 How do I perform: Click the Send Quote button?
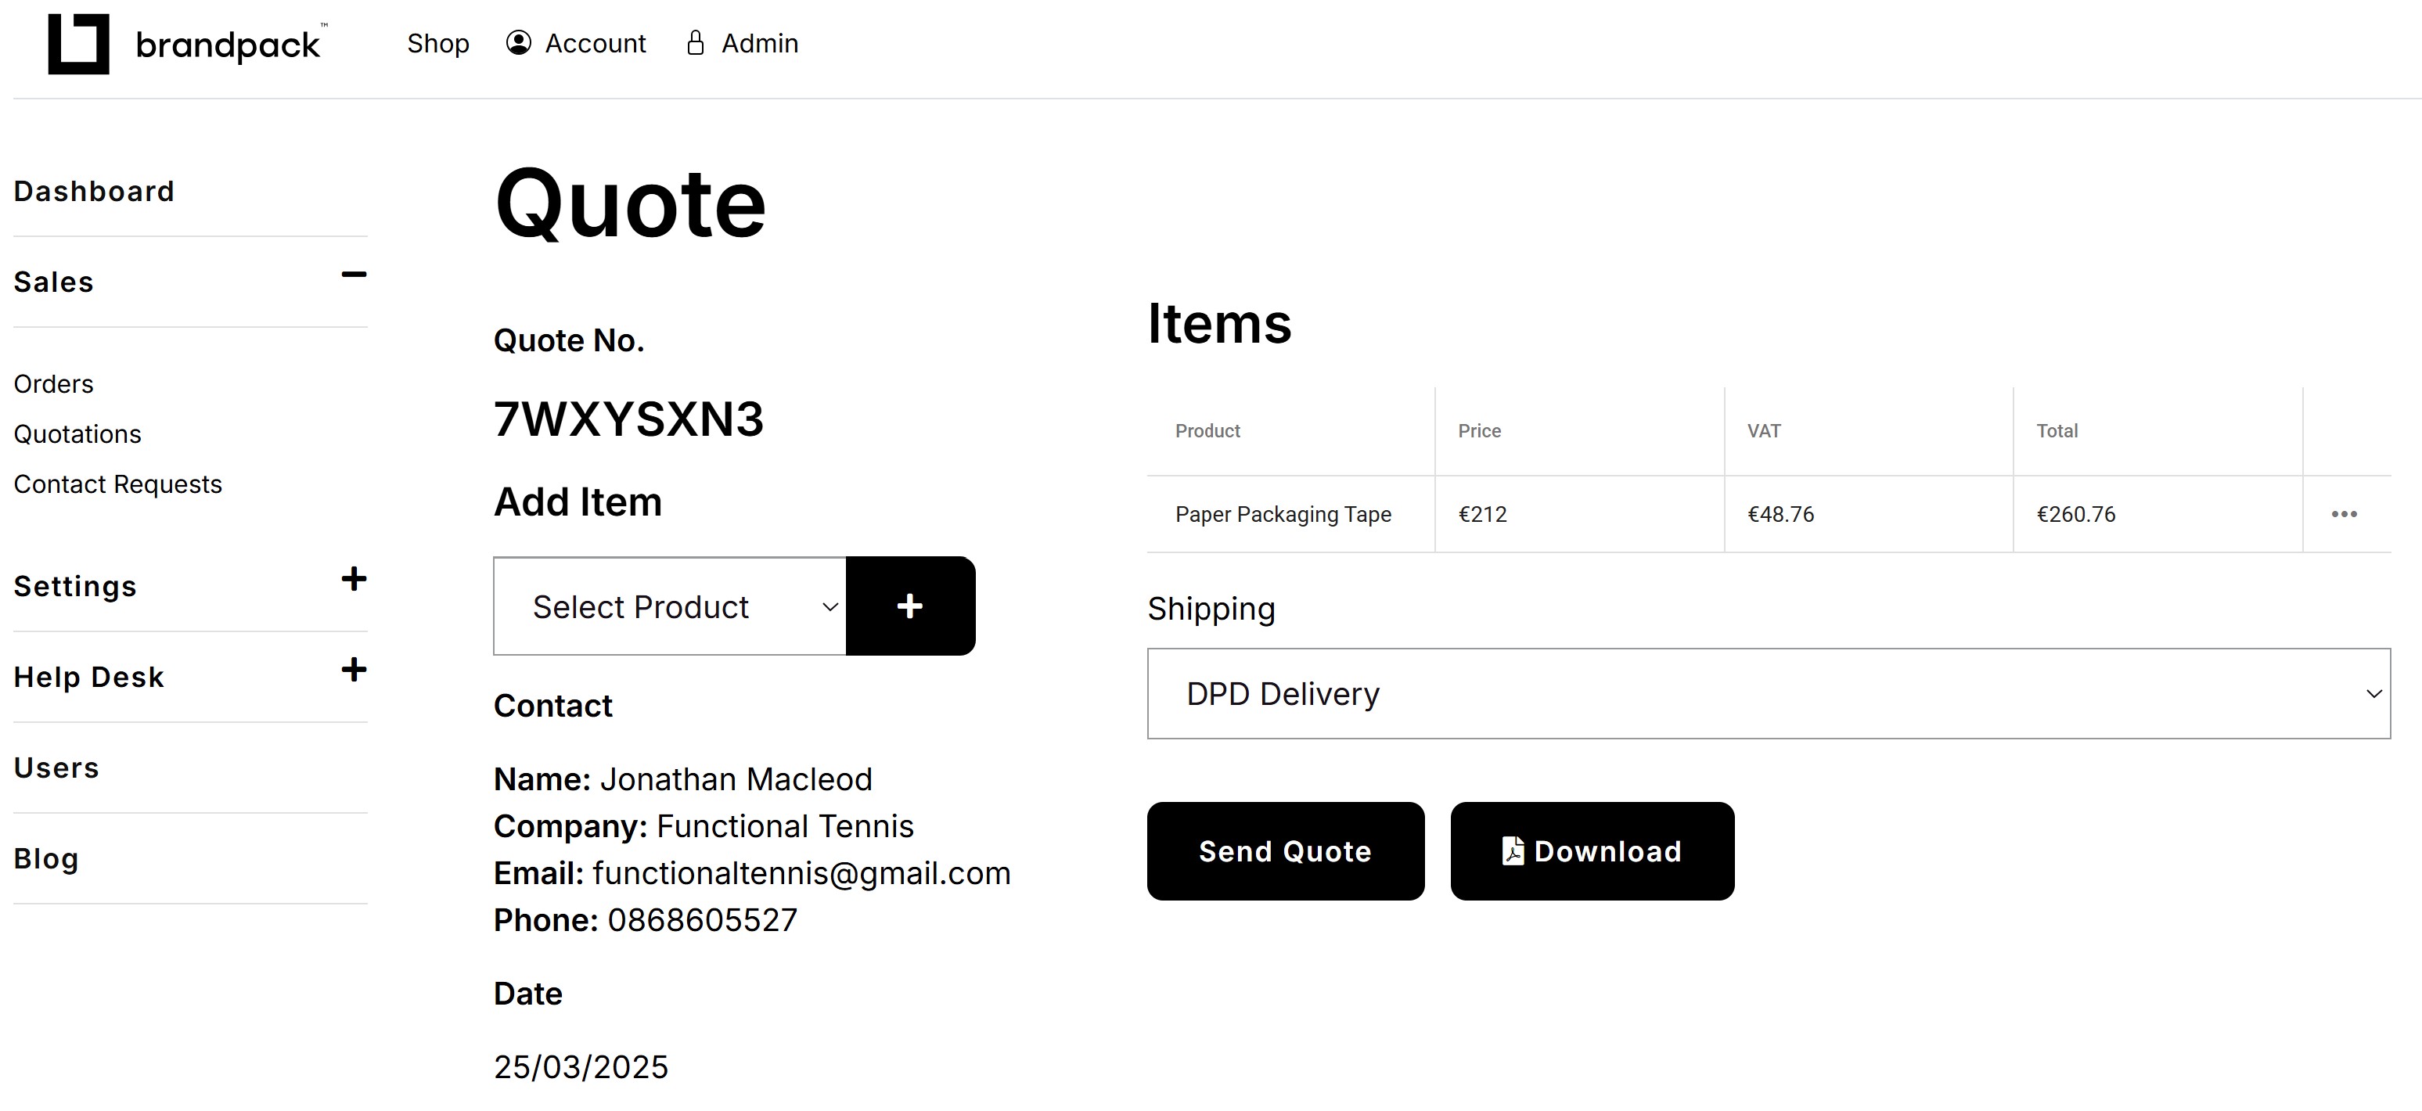[1285, 850]
